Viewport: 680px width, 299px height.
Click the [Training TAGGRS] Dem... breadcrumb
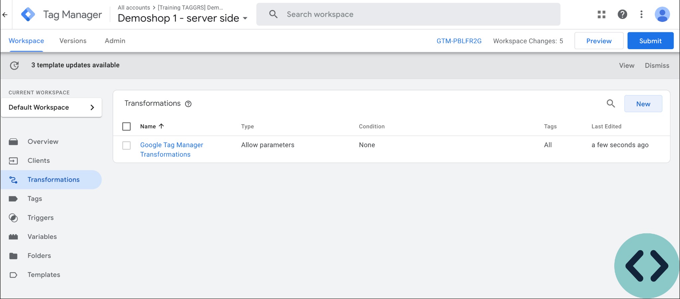click(x=190, y=7)
